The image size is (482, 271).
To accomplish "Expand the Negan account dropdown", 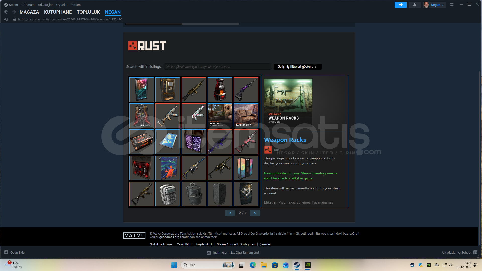I will point(437,5).
